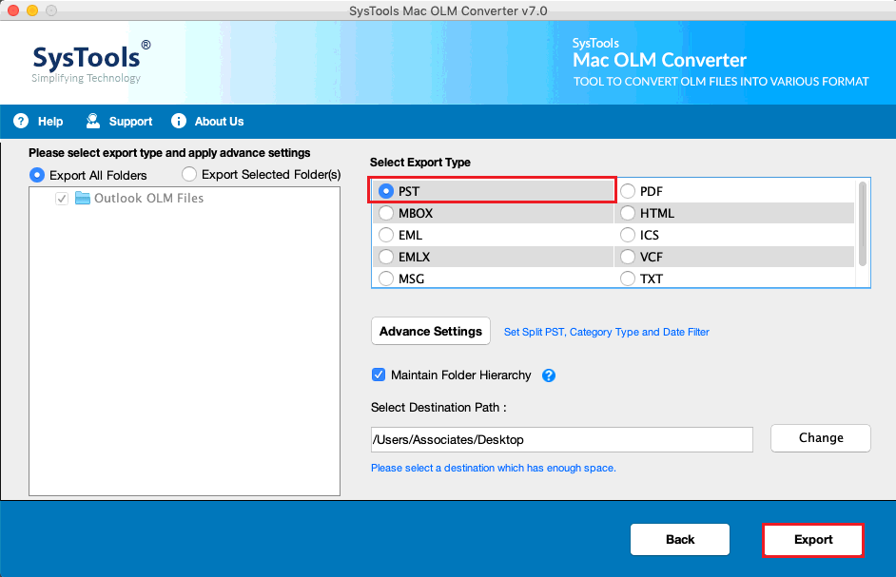Click the export type list scrollbar

pyautogui.click(x=863, y=224)
